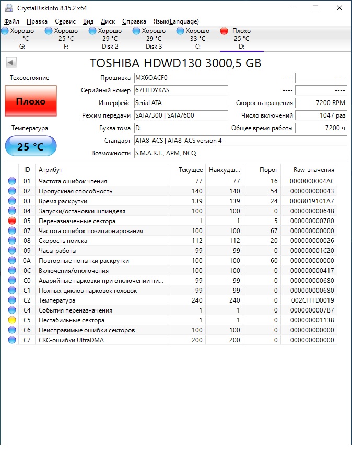The image size is (352, 451).
Task: Click status icon for 08 Скорость поиска
Action: (12, 240)
